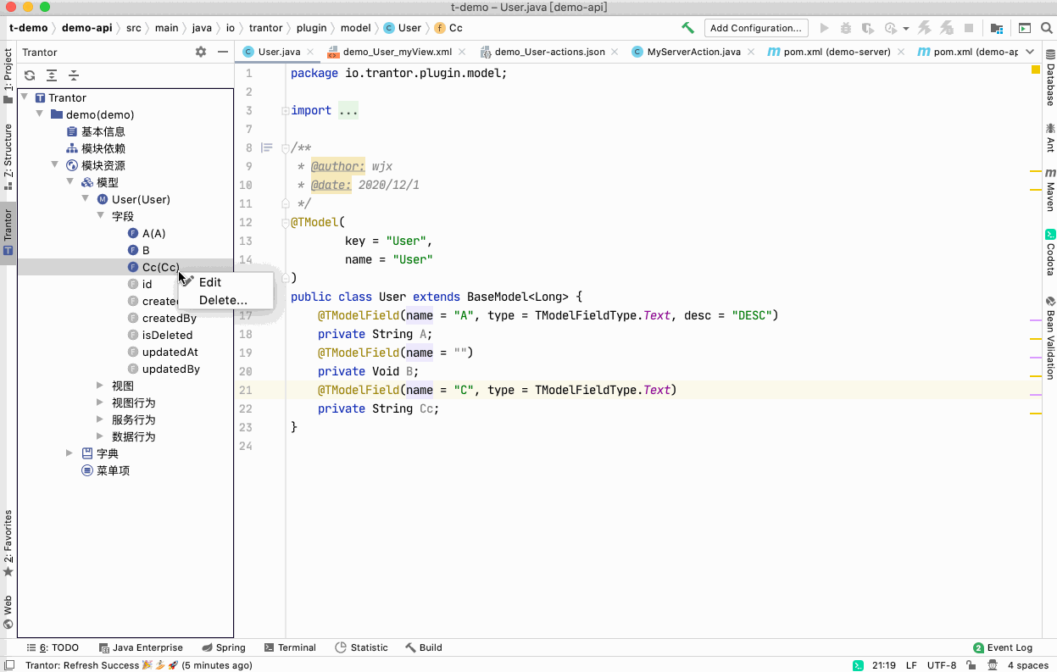Expand the 字典 tree node
Image resolution: width=1057 pixels, height=672 pixels.
click(70, 453)
